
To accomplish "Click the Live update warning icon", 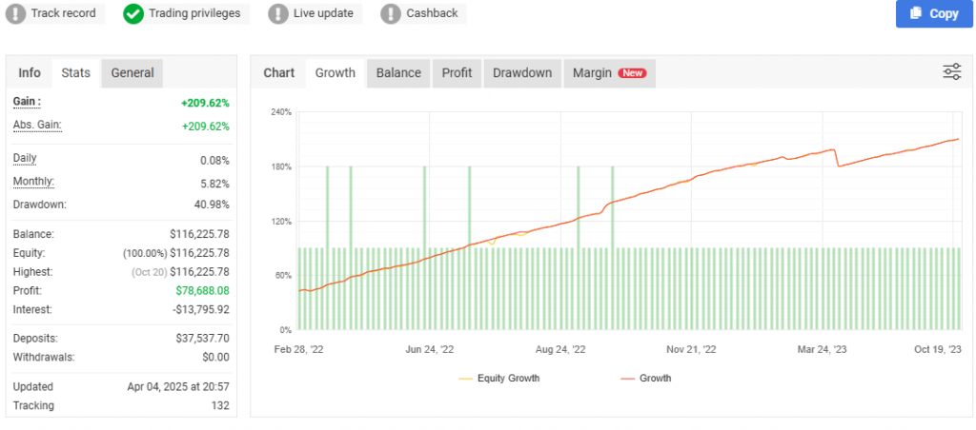I will (x=277, y=13).
